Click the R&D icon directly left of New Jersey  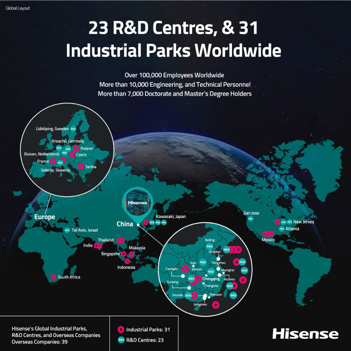290,222
